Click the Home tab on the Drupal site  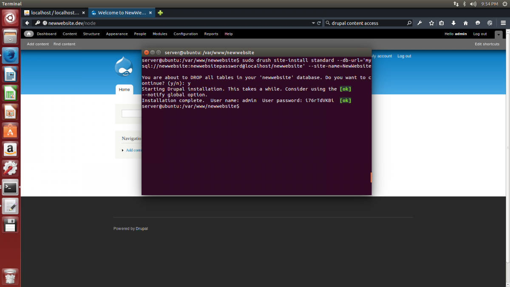tap(124, 89)
